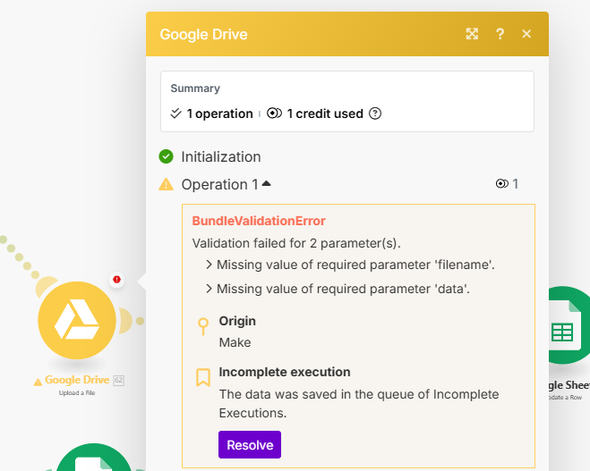Expand the missing 'filename' parameter error
This screenshot has width=590, height=471.
[x=209, y=265]
